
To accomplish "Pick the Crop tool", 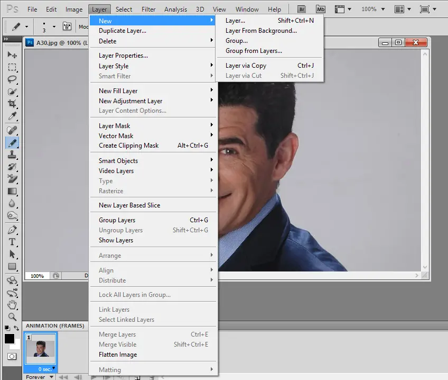I will click(12, 104).
